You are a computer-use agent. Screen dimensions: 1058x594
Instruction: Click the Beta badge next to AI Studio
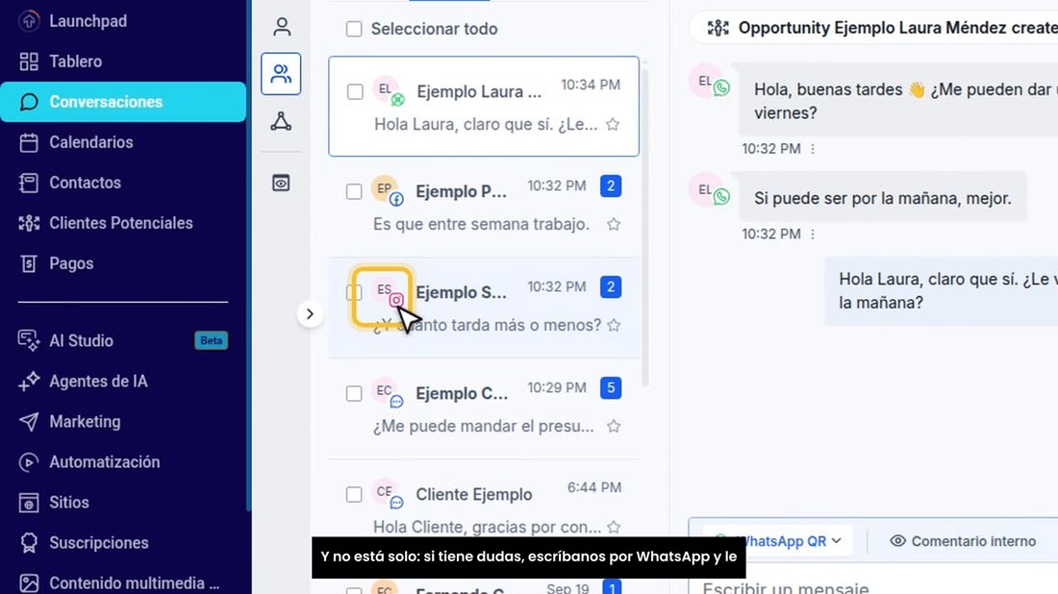click(x=212, y=340)
